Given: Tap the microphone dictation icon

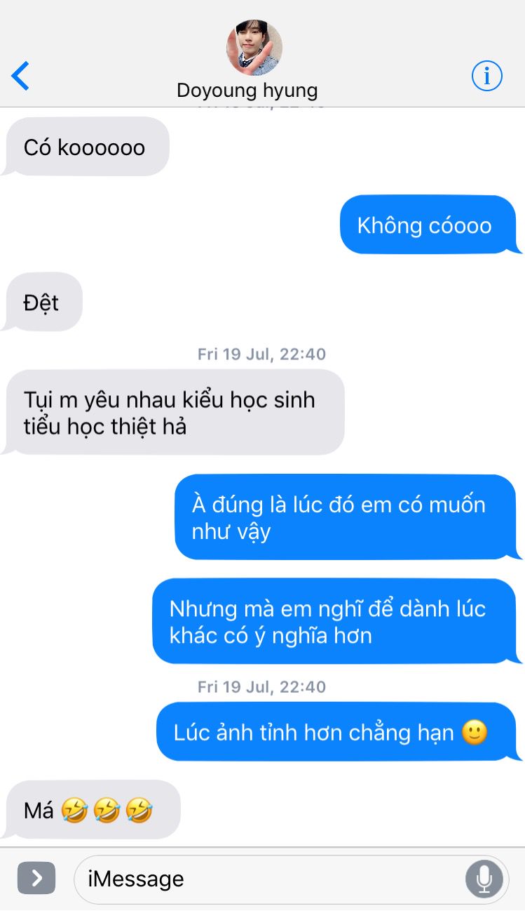Looking at the screenshot, I should 484,878.
